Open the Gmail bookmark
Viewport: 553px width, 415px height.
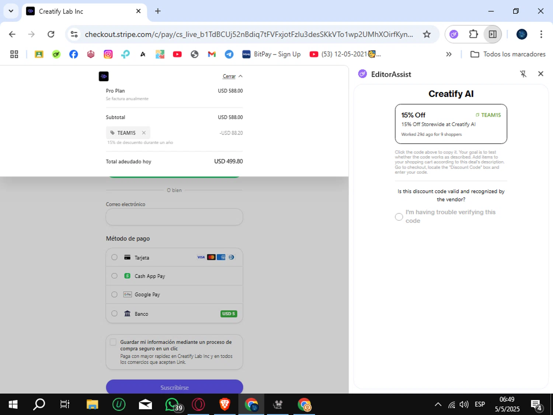pos(212,54)
